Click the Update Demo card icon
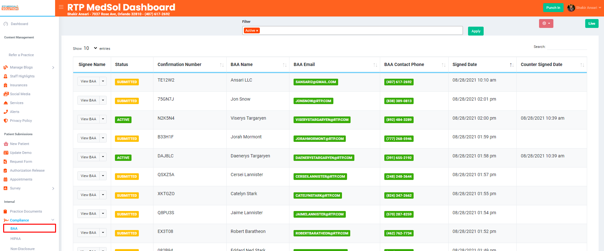The height and width of the screenshot is (251, 604). pyautogui.click(x=6, y=153)
